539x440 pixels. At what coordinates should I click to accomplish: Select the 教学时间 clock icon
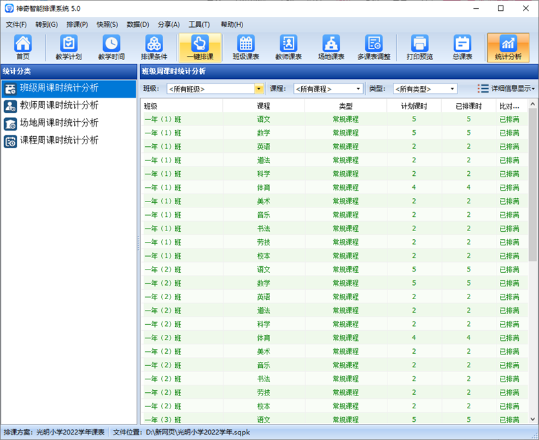click(111, 47)
